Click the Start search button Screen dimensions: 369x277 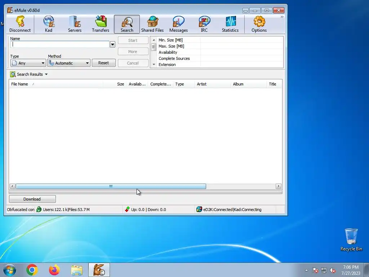click(x=133, y=40)
